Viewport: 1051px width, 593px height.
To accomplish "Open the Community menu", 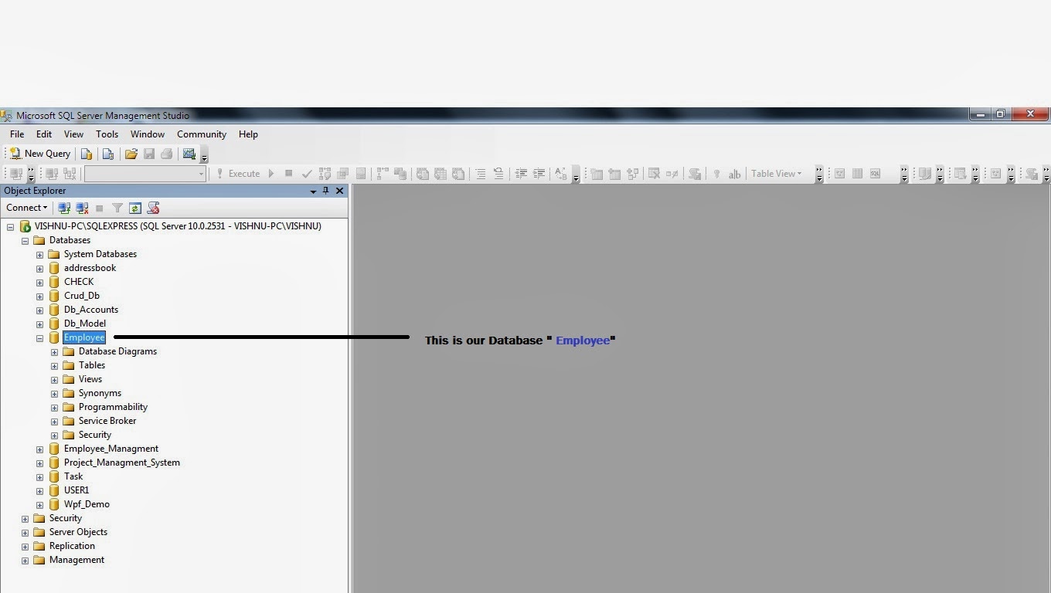I will (202, 134).
